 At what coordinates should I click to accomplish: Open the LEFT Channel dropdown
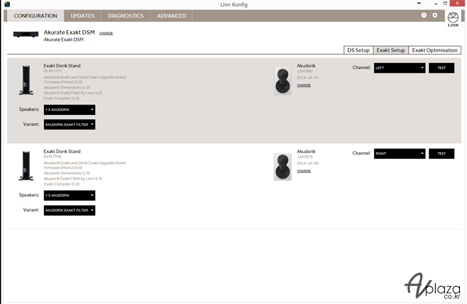point(399,68)
